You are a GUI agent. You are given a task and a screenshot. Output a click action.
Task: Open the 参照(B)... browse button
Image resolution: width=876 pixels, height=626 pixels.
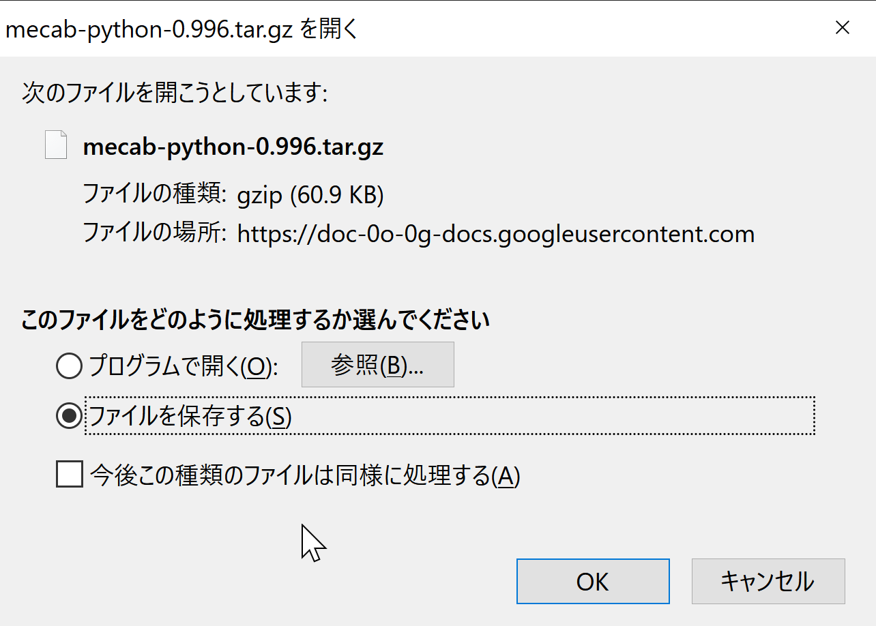pos(377,366)
